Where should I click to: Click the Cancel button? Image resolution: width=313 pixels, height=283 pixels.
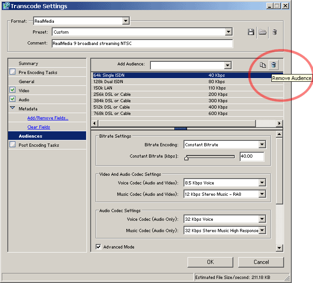coord(261,262)
